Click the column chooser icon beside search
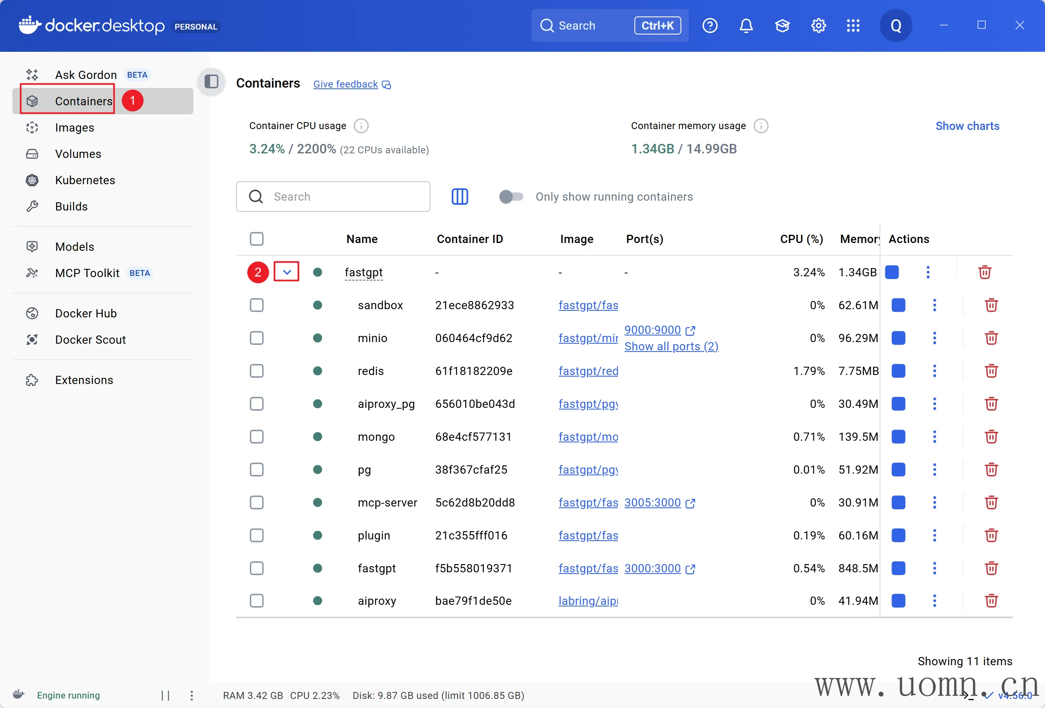 pos(460,196)
